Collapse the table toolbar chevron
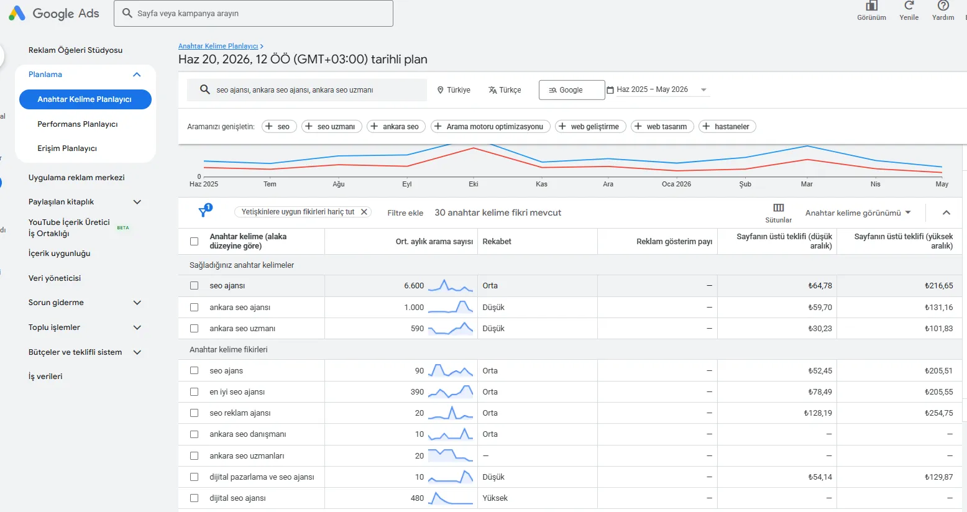The height and width of the screenshot is (512, 967). [x=946, y=213]
